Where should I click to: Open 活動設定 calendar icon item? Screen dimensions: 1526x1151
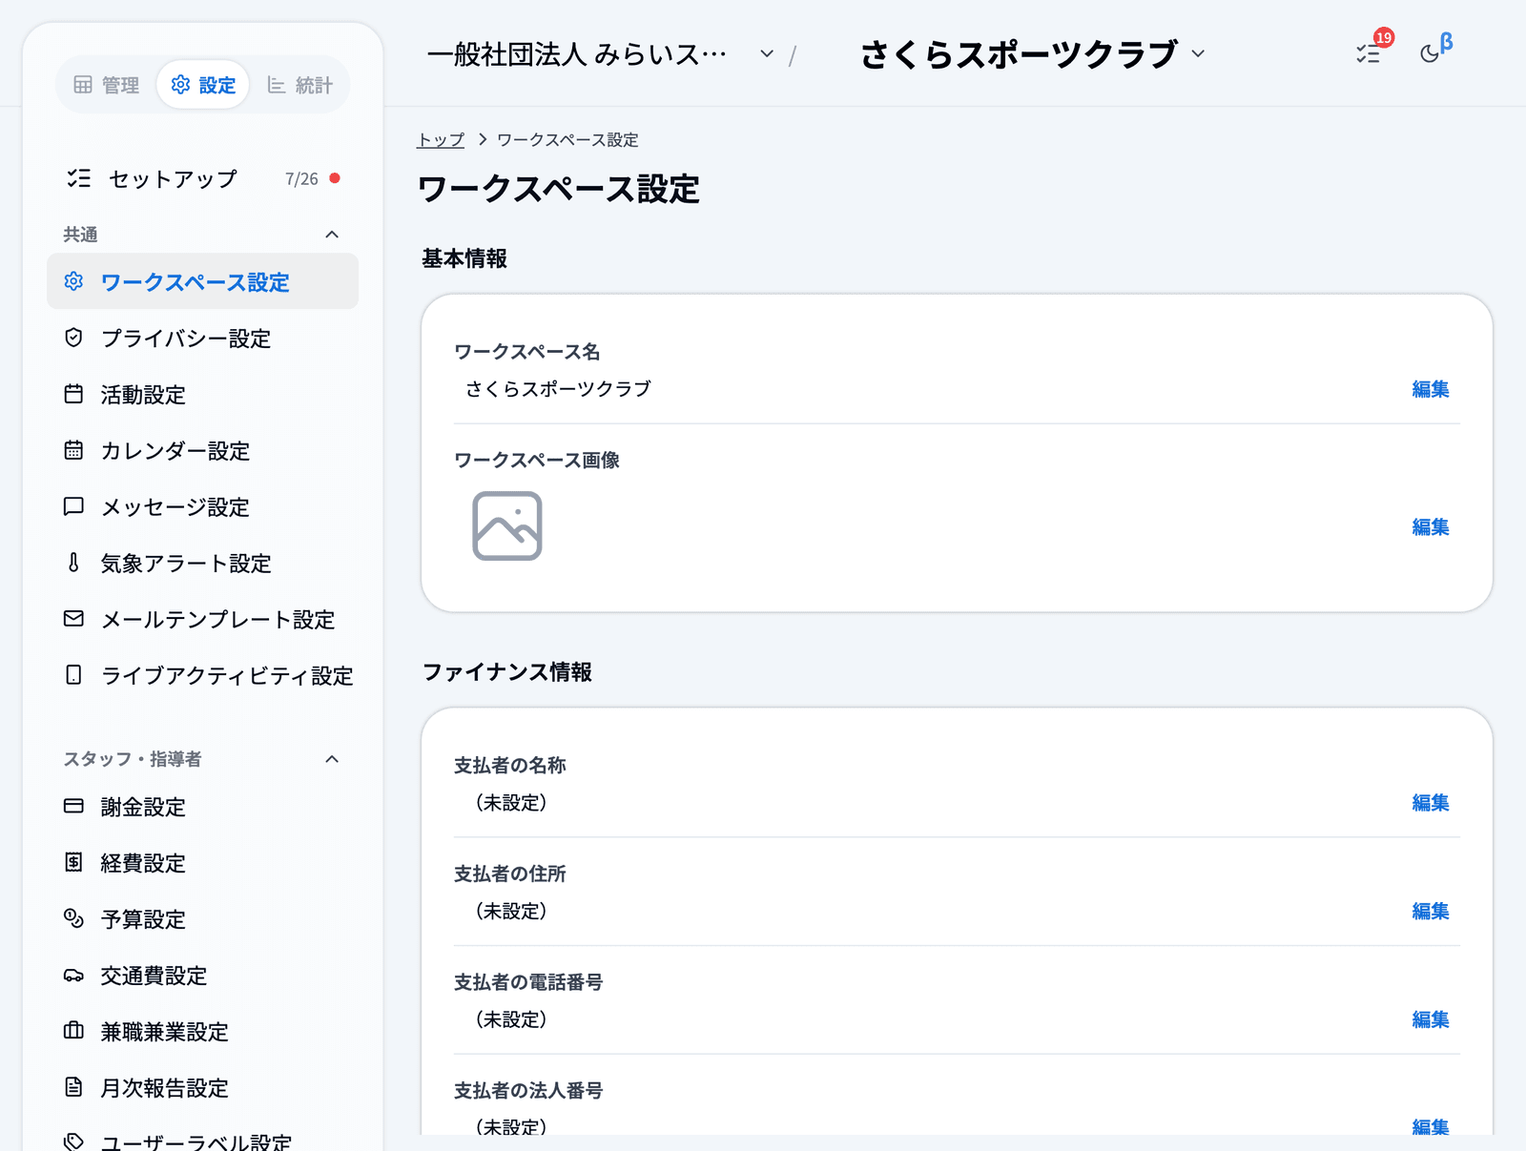[202, 395]
